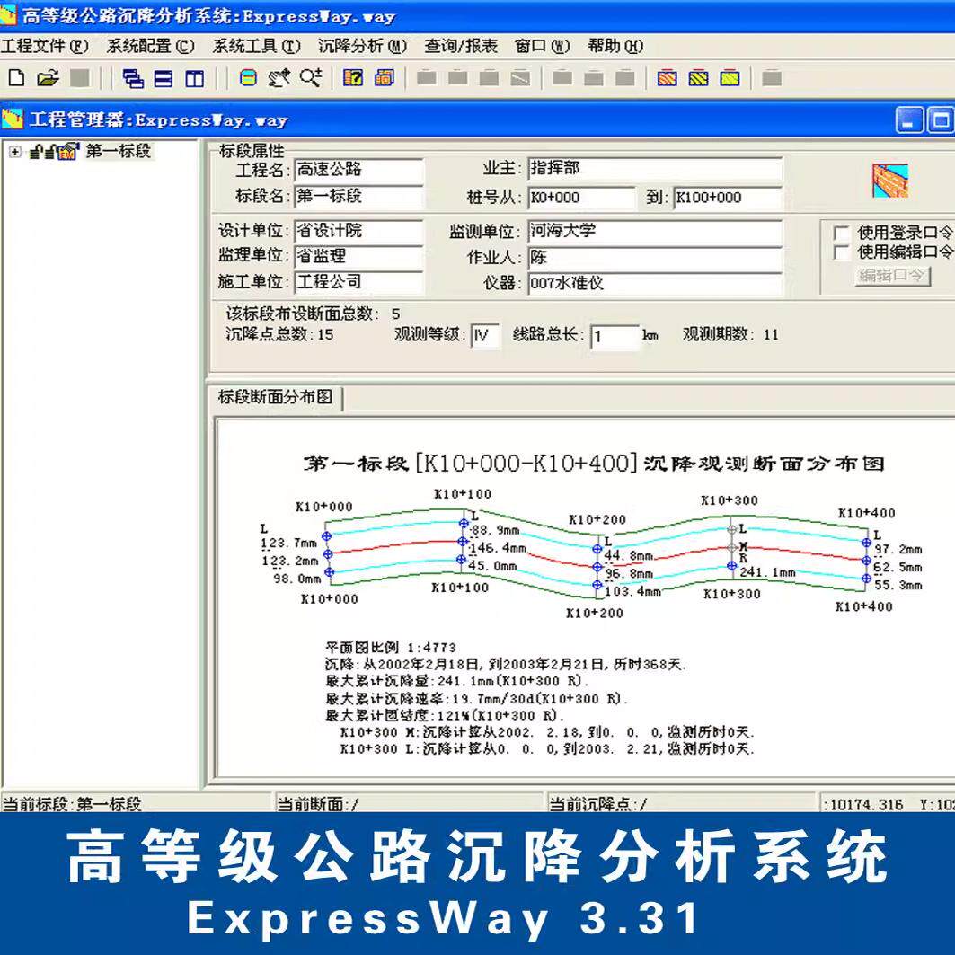Click the yellow-green hatched section icon

click(729, 78)
